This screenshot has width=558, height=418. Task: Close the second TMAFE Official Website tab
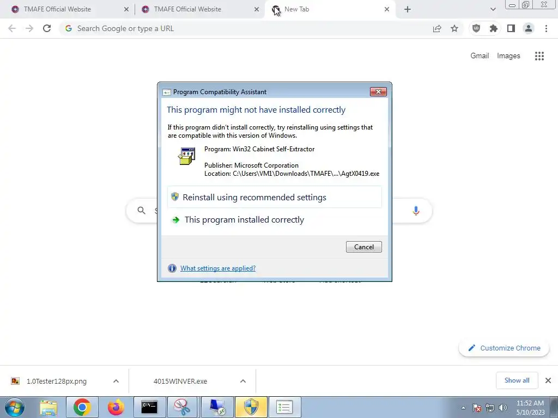pos(257,9)
